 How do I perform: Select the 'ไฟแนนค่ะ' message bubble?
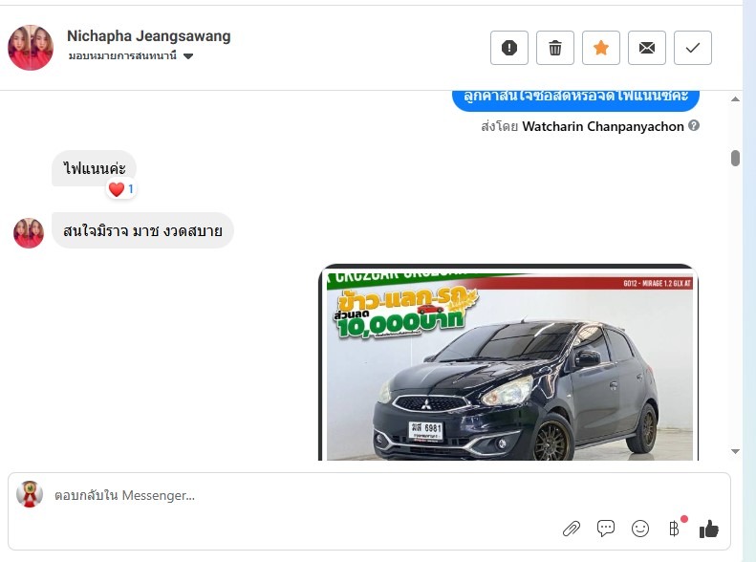pos(94,168)
